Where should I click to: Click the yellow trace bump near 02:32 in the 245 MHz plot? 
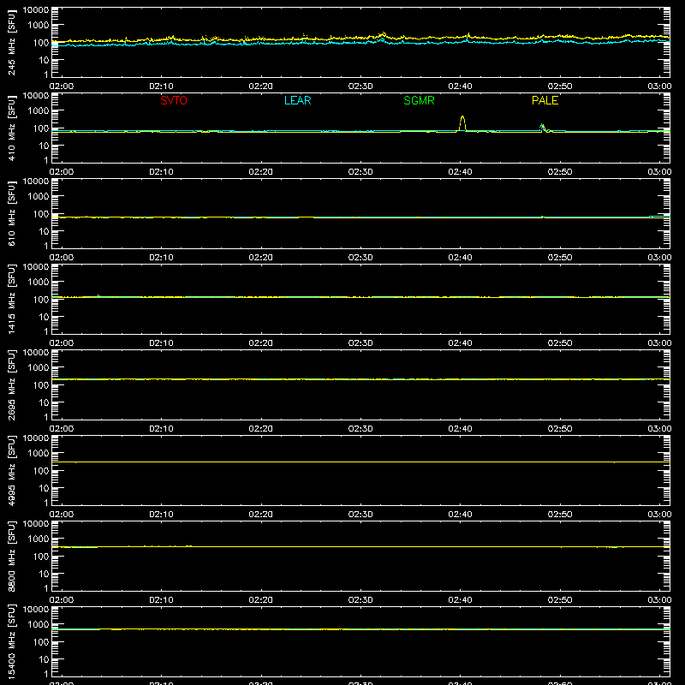383,34
